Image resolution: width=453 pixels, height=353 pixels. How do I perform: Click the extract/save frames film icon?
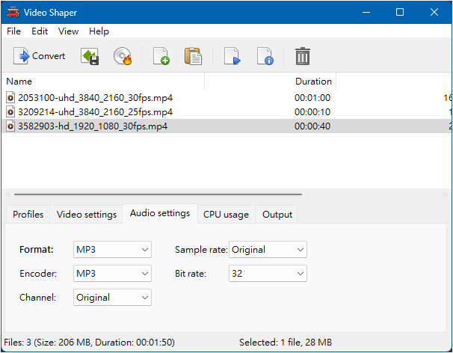click(90, 56)
